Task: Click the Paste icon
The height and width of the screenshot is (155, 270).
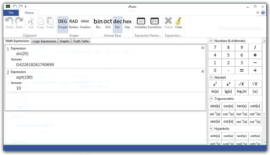Action: [x=50, y=23]
